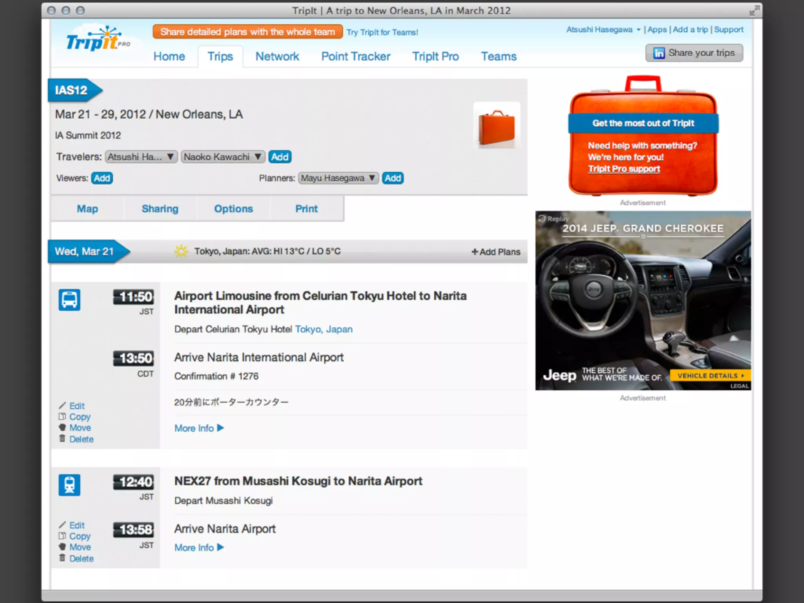
Task: Click Add Plans for Wed, Mar 21
Action: click(496, 252)
